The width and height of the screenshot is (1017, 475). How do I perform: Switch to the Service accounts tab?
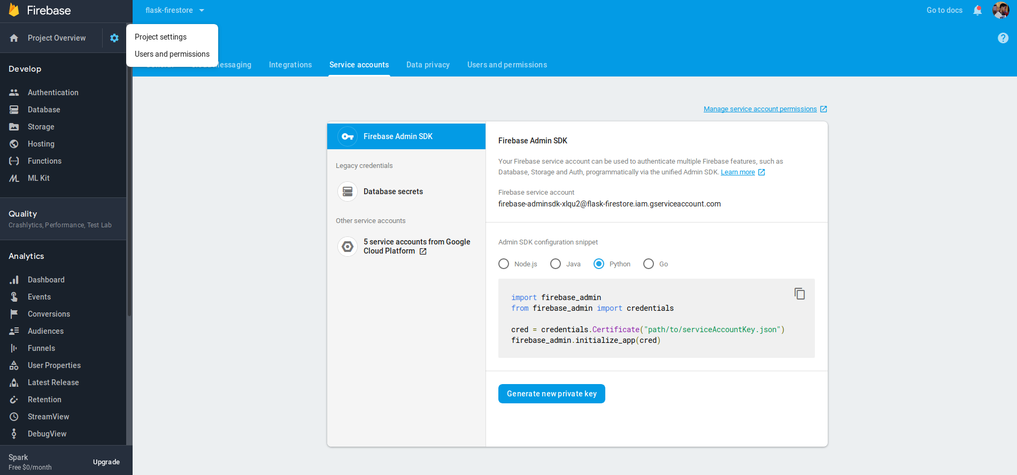pyautogui.click(x=359, y=65)
